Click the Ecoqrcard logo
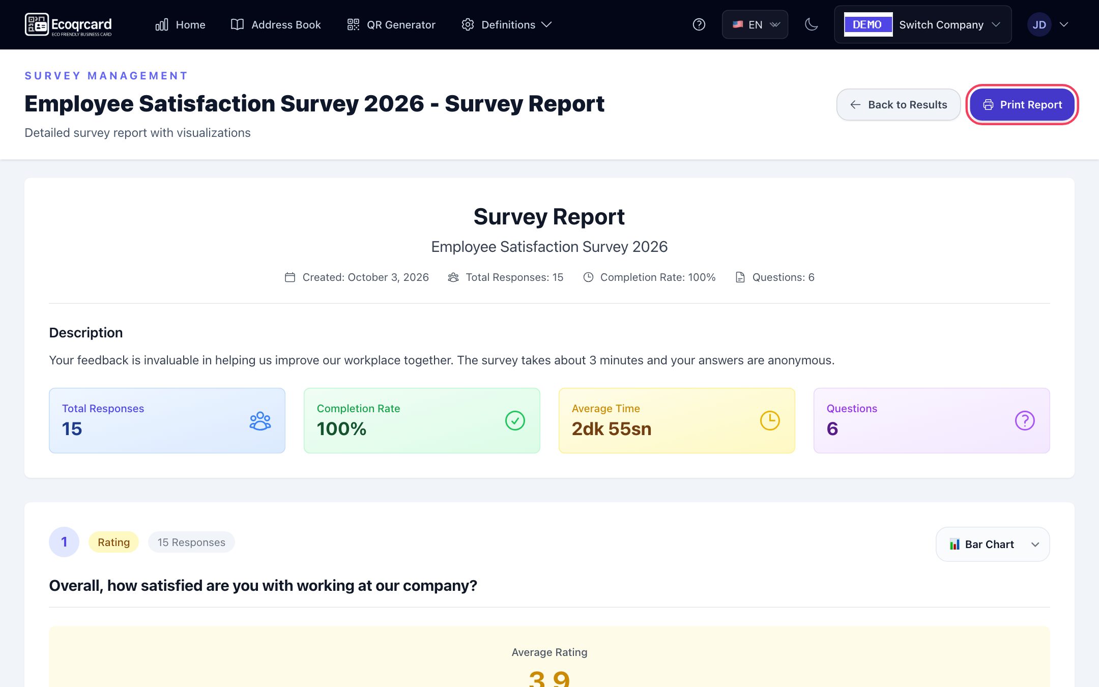Viewport: 1099px width, 687px height. tap(68, 24)
